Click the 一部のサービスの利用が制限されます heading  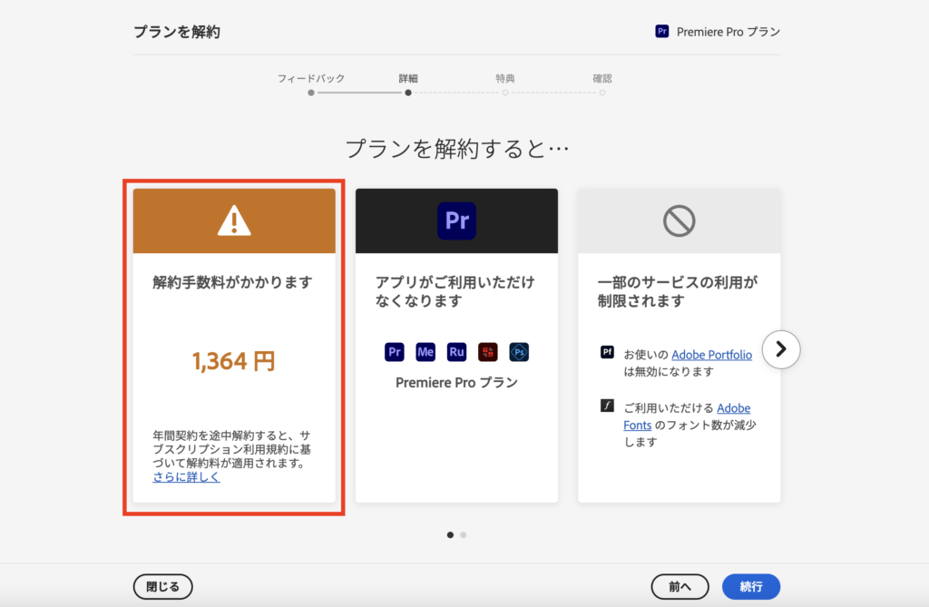677,291
